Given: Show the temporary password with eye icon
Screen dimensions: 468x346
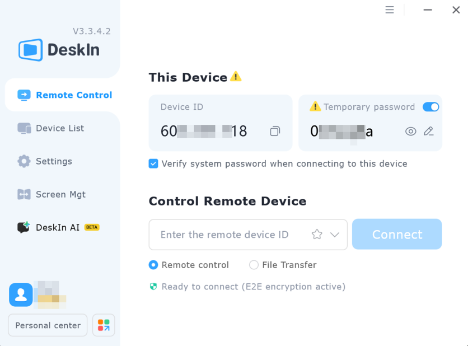Looking at the screenshot, I should coord(411,131).
